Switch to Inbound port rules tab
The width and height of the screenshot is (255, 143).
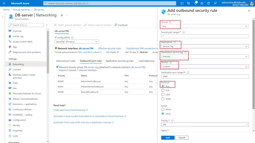pyautogui.click(x=66, y=61)
